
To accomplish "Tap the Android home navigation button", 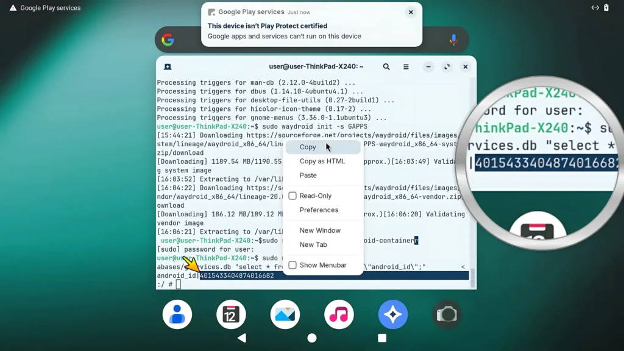I will pyautogui.click(x=312, y=338).
